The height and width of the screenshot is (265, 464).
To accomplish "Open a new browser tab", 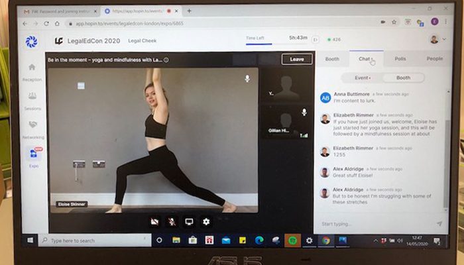I will [189, 11].
